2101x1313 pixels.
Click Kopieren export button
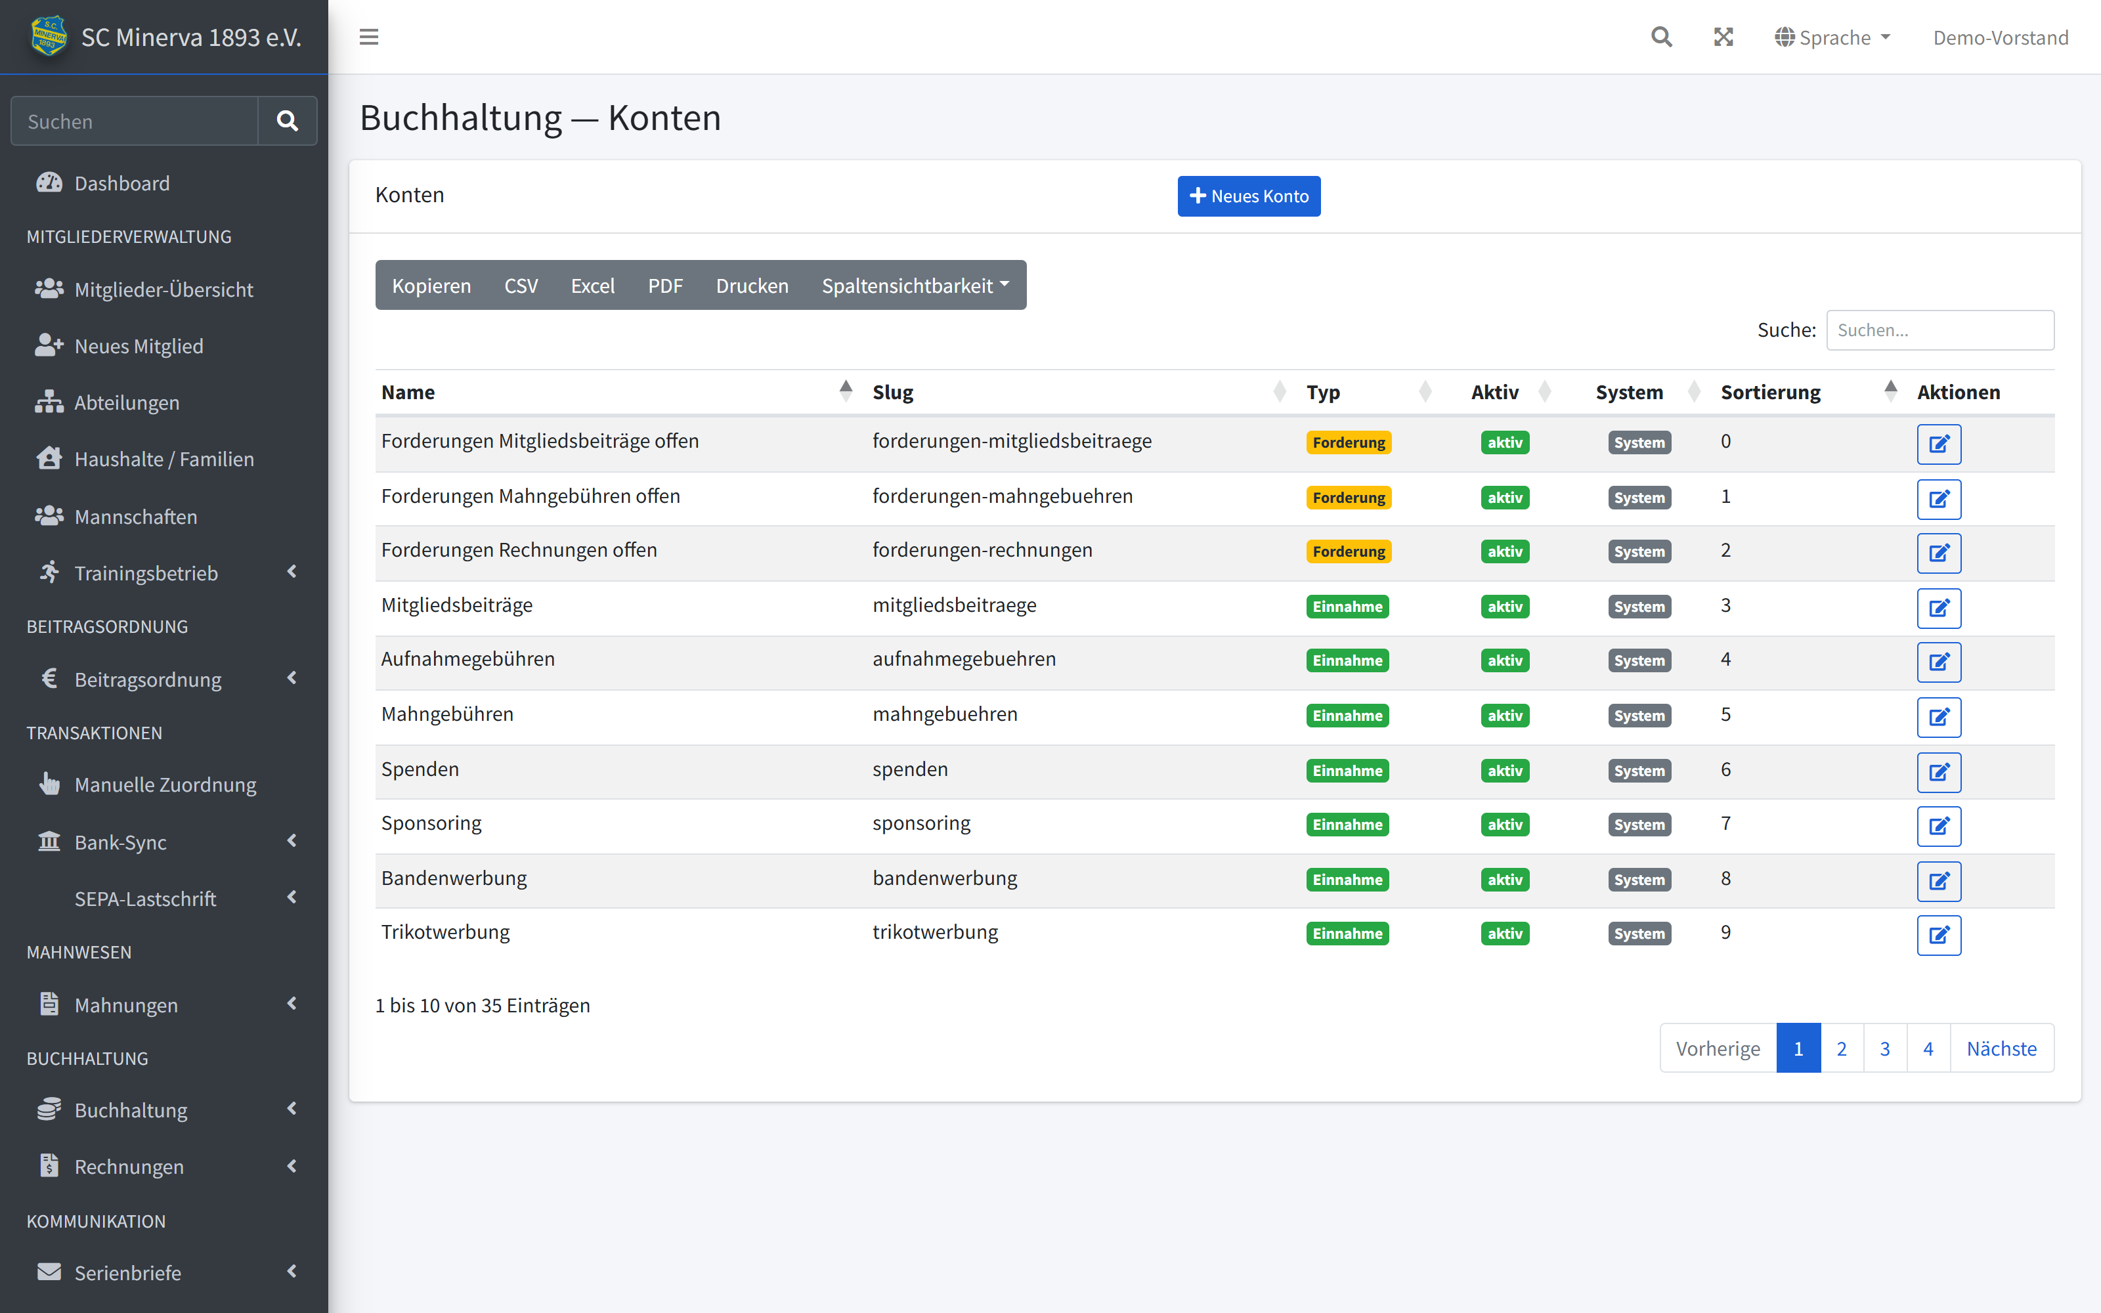pos(431,285)
